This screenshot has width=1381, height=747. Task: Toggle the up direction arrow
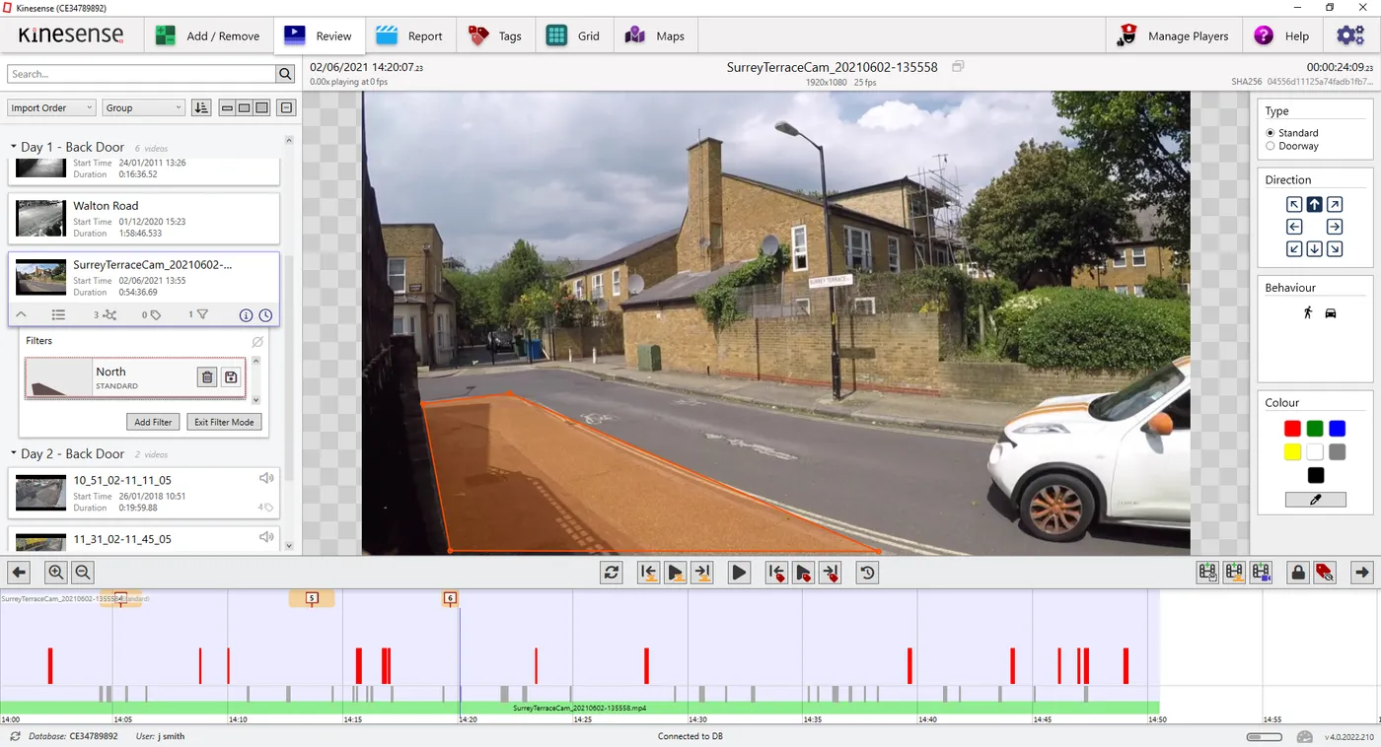click(1314, 204)
